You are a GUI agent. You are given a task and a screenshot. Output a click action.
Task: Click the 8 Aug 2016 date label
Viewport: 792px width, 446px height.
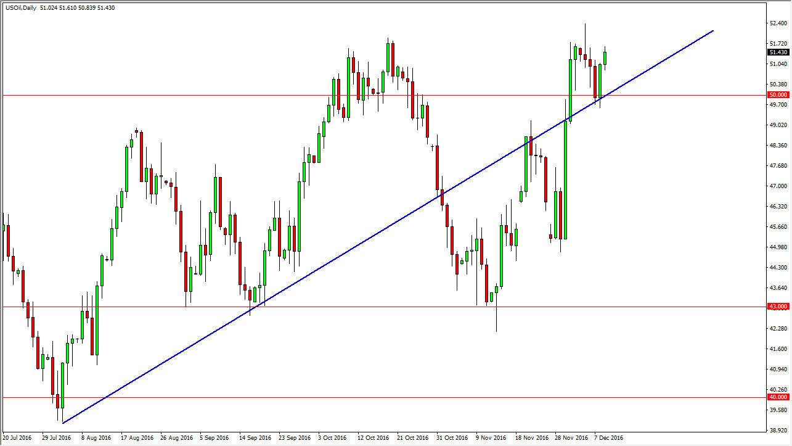(96, 439)
